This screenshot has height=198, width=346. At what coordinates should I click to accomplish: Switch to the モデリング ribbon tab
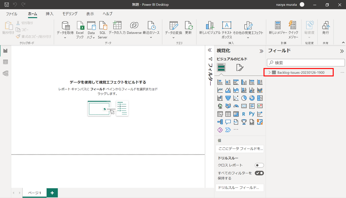[x=70, y=14]
